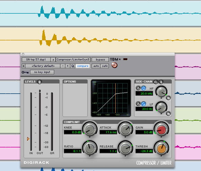The height and width of the screenshot is (171, 201).
Task: Click the teal snare waveform clip
Action: click(101, 13)
